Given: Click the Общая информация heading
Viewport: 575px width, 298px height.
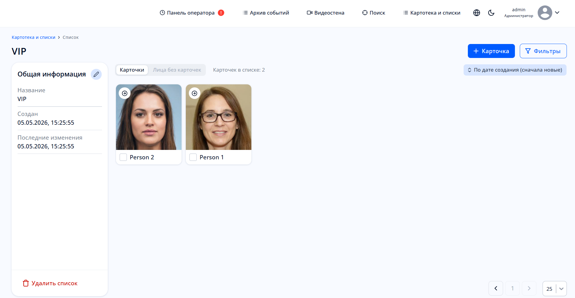Looking at the screenshot, I should pyautogui.click(x=52, y=74).
